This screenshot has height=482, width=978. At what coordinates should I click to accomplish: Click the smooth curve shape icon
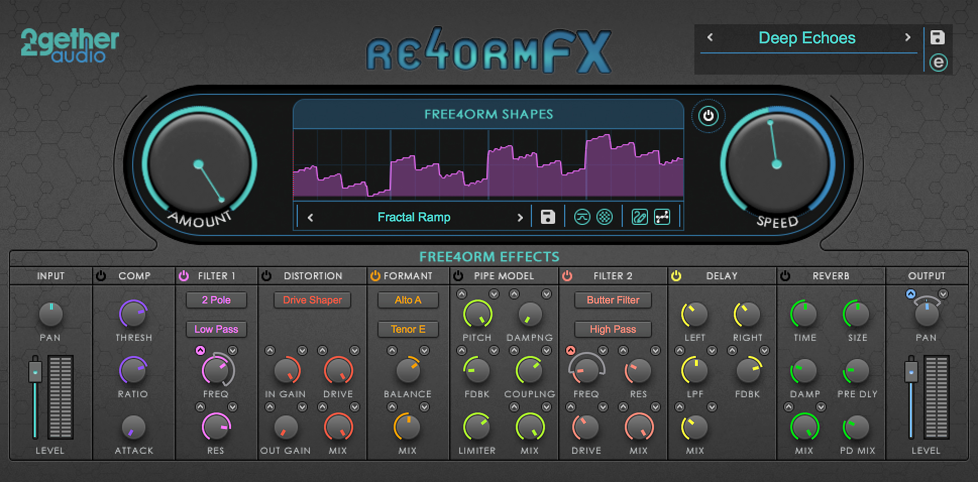(x=582, y=217)
